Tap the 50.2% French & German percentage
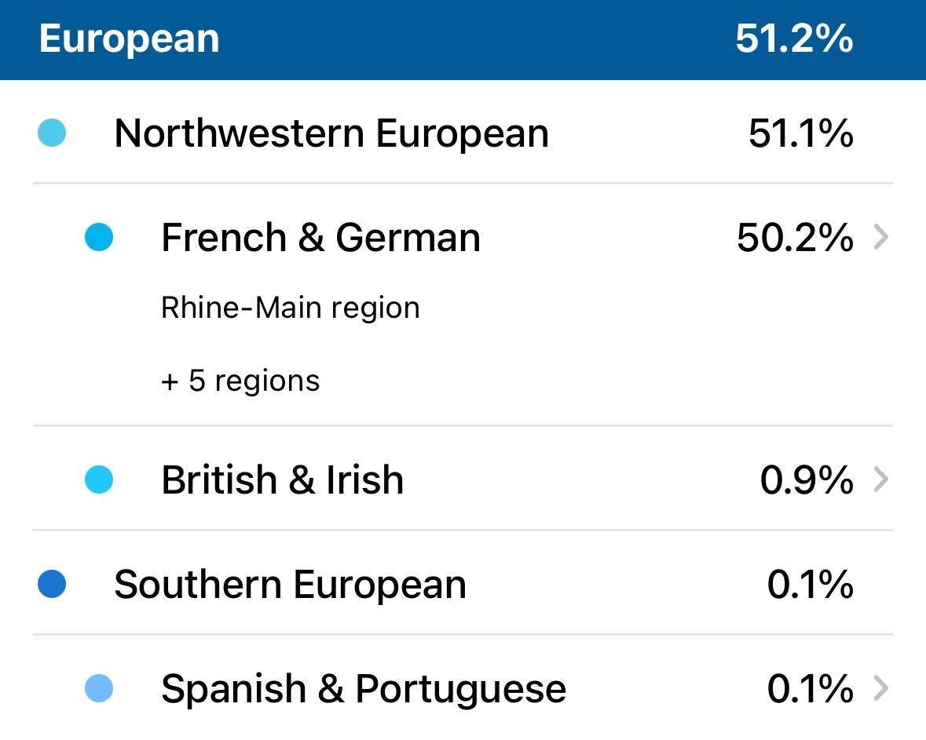This screenshot has width=926, height=740. (x=794, y=237)
